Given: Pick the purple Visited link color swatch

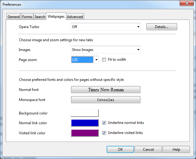Looking at the screenshot, I should (85, 133).
